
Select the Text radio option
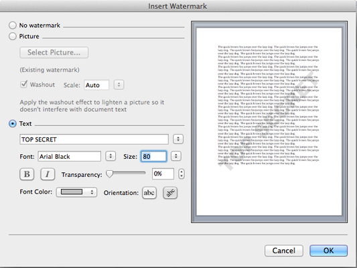click(x=13, y=124)
